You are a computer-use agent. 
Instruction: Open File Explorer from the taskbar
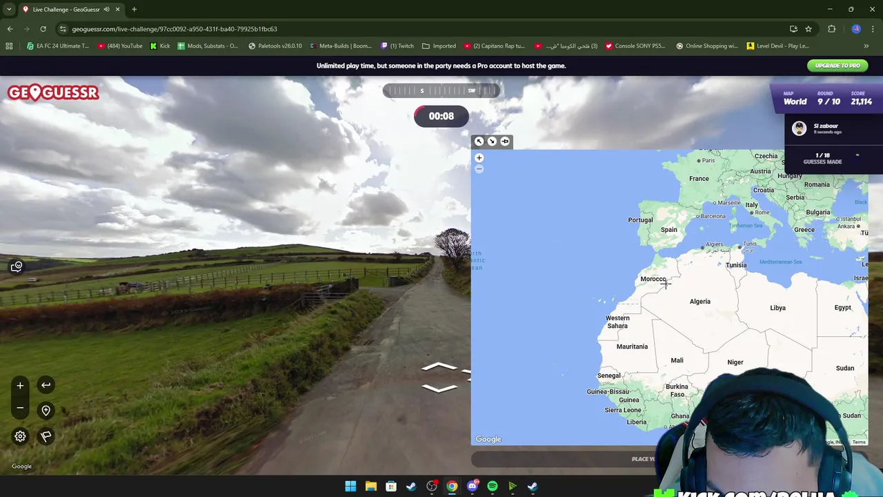pyautogui.click(x=370, y=487)
